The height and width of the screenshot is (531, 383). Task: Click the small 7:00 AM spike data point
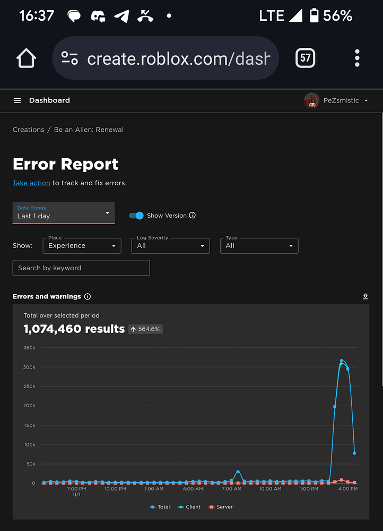click(x=238, y=472)
